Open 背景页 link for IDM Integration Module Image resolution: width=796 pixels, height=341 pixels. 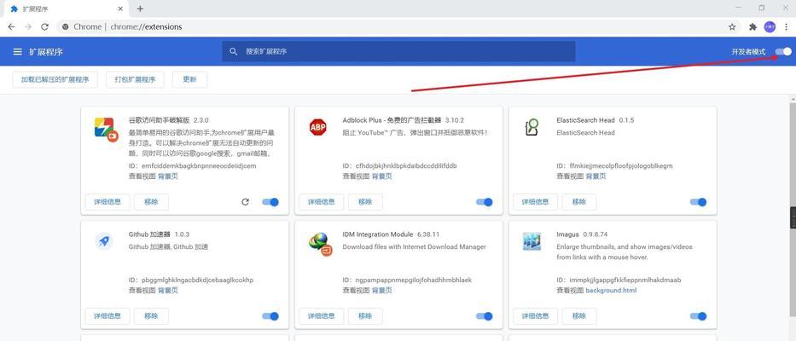(381, 291)
